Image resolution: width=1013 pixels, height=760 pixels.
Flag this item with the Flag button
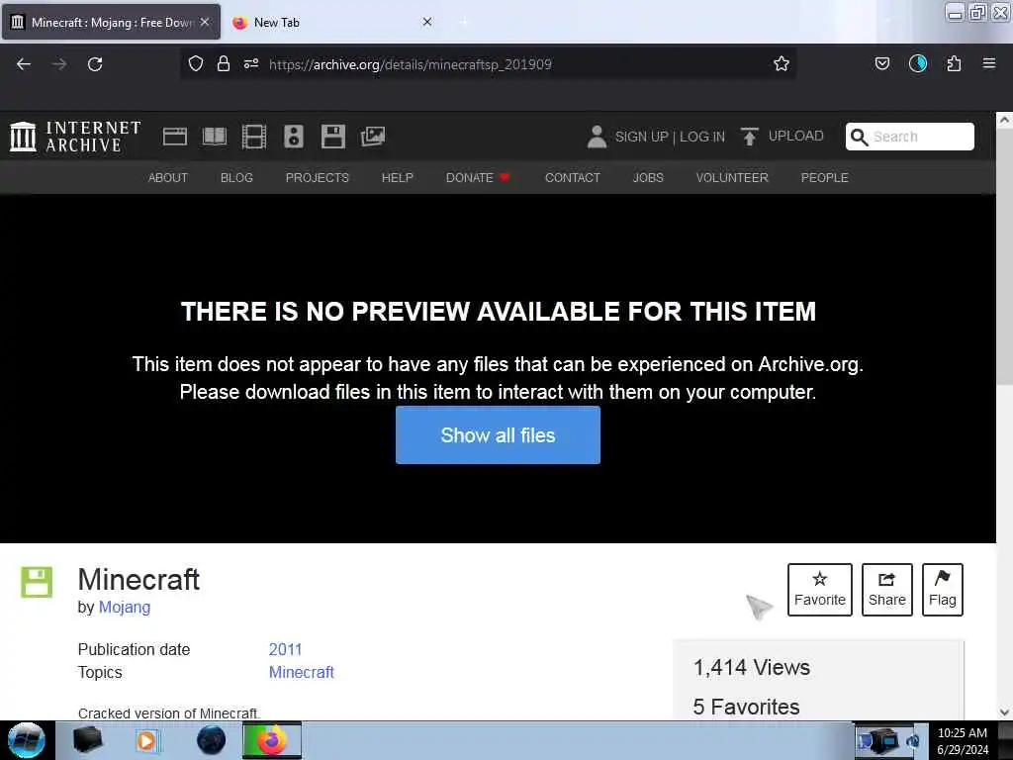943,590
